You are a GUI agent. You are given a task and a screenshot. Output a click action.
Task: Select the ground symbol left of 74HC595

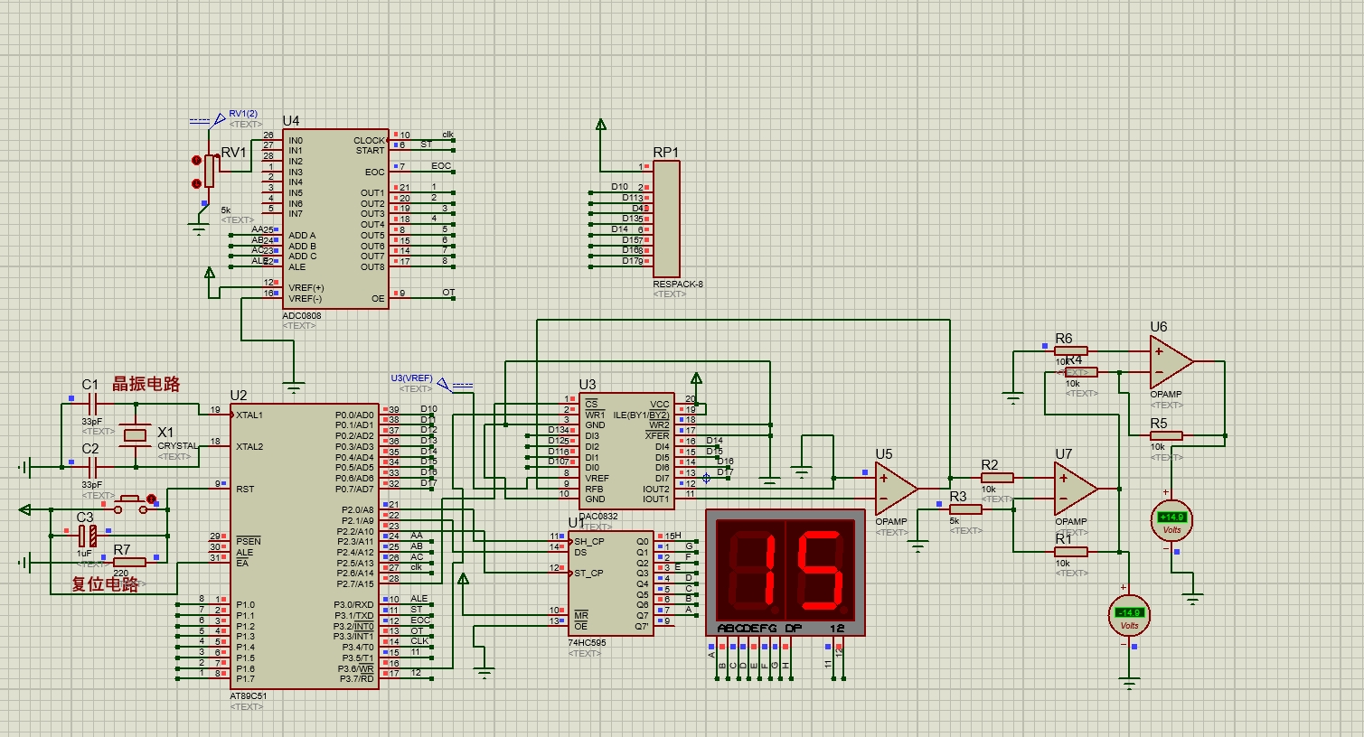coord(484,672)
